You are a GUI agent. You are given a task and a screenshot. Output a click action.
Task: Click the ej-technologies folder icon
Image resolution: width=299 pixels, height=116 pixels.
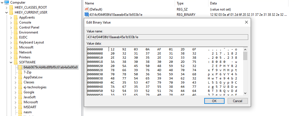(x=20, y=87)
